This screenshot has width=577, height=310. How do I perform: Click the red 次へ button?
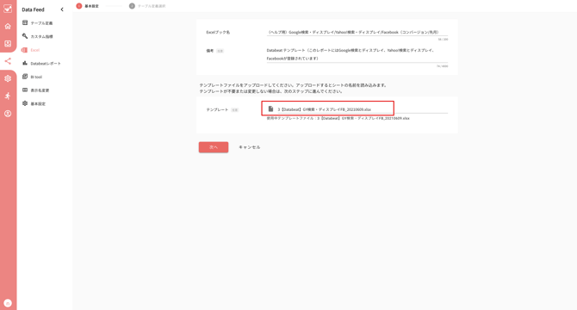tap(214, 147)
